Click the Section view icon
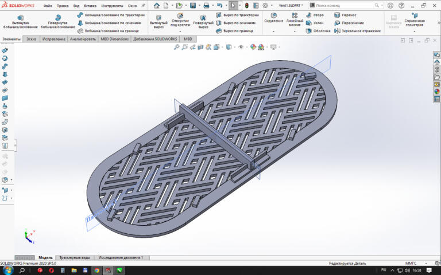Image resolution: width=441 pixels, height=275 pixels. click(x=200, y=47)
